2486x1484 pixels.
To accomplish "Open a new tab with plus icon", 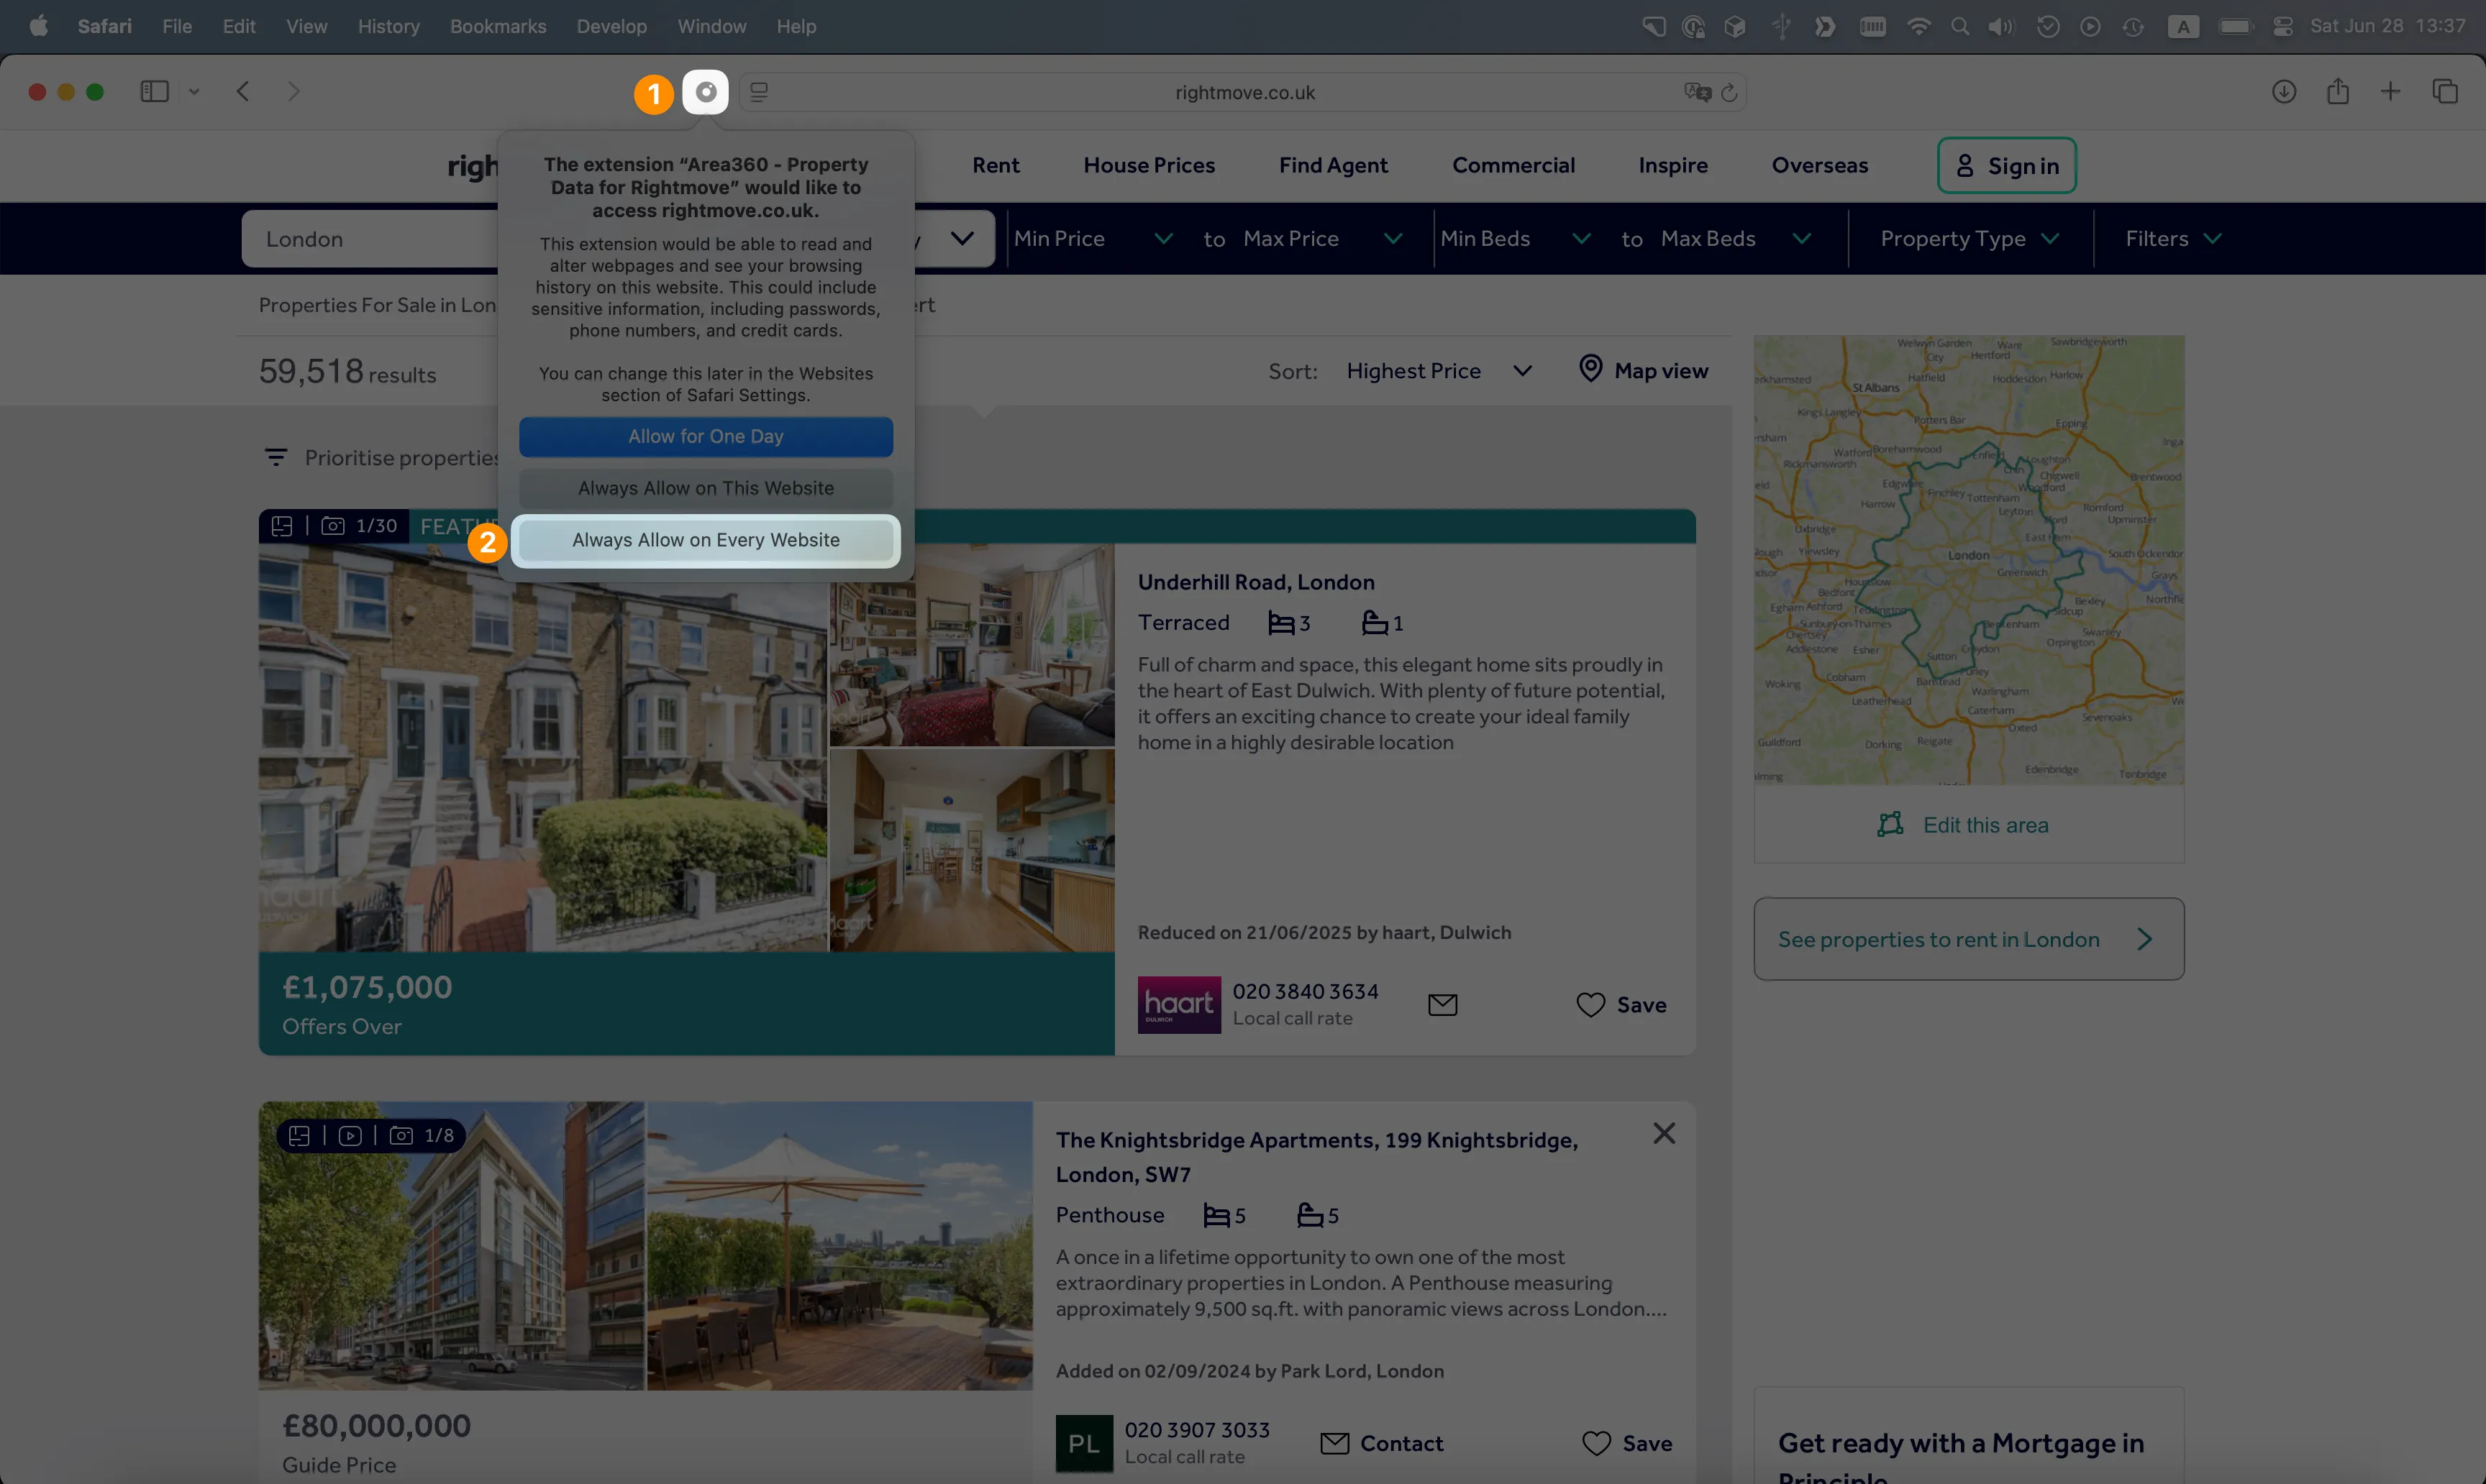I will coord(2390,92).
